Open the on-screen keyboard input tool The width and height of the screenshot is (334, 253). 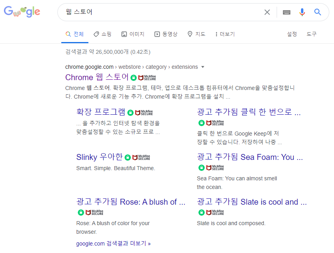[x=286, y=12]
